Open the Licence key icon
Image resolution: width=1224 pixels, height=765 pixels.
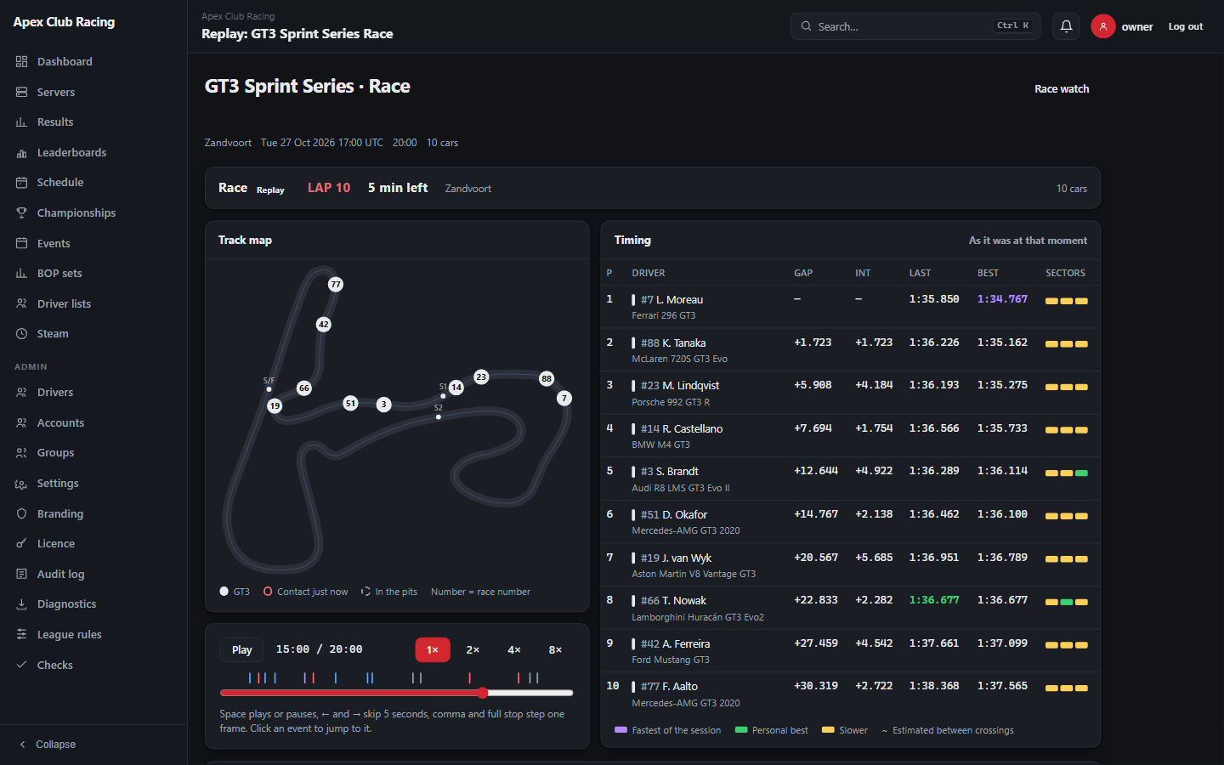(21, 543)
